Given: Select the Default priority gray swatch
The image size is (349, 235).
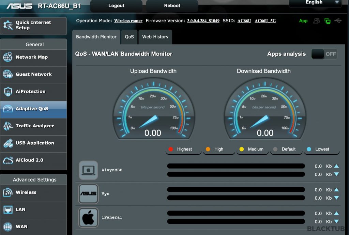Looking at the screenshot, I should 275,149.
